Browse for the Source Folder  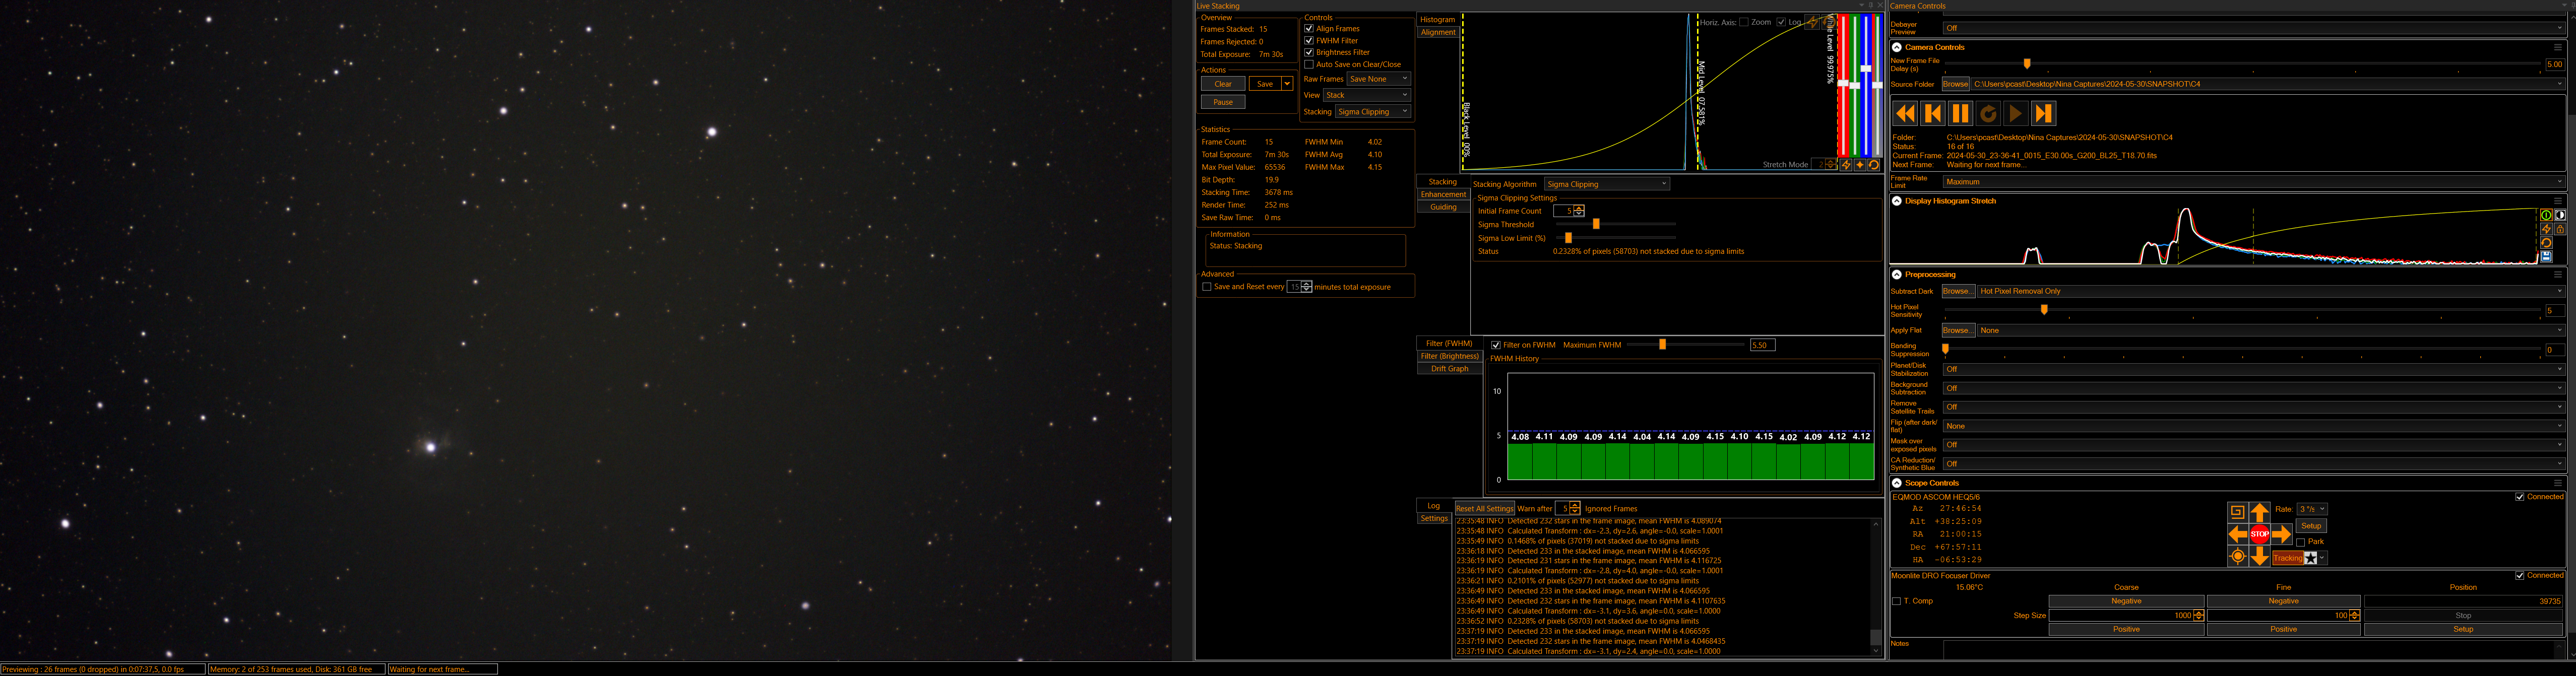(x=1956, y=84)
